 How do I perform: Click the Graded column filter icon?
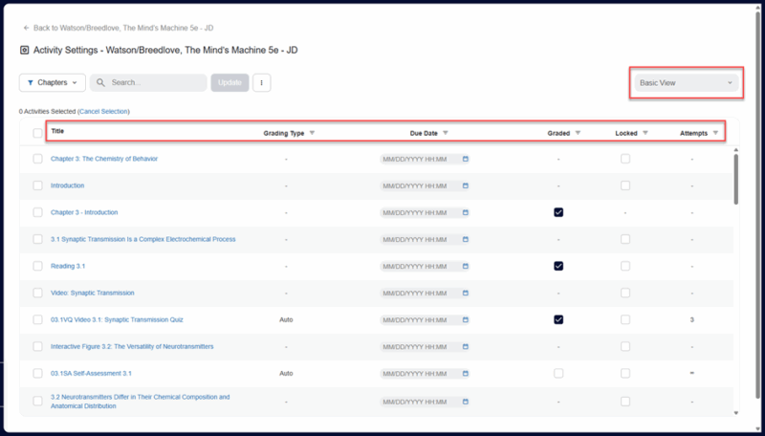[578, 133]
